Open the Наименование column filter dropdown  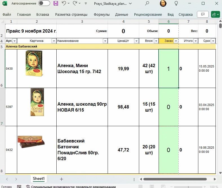point(105,41)
